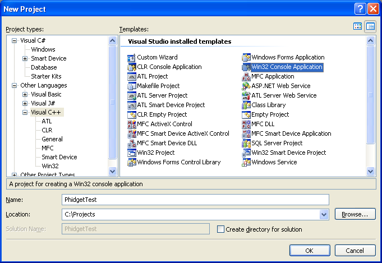382x263 pixels.
Task: Switch templates to large icons view
Action: tap(357, 26)
